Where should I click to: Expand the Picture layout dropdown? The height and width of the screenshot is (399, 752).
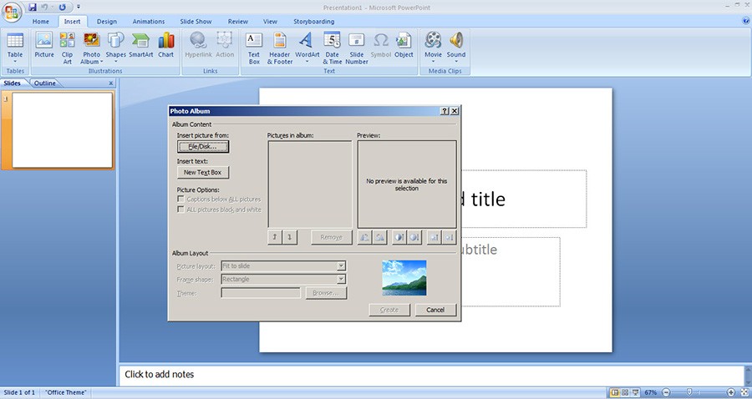point(341,266)
